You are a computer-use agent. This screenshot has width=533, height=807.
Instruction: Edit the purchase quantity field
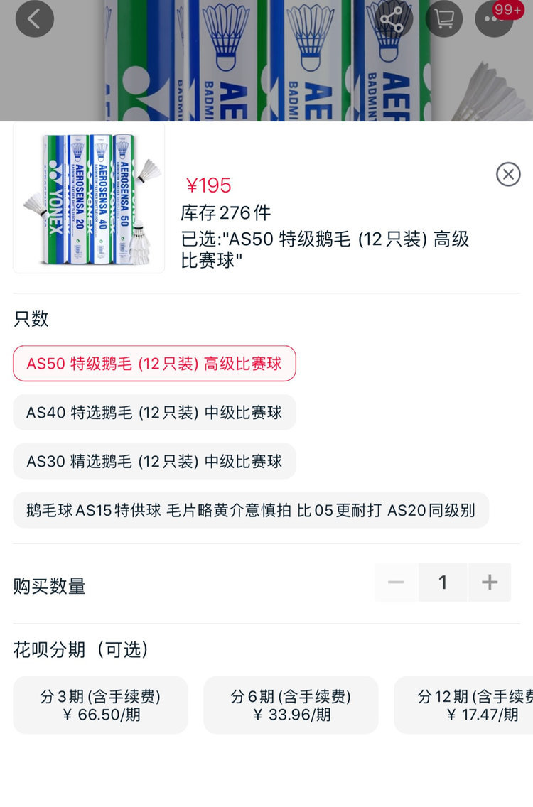coord(443,583)
